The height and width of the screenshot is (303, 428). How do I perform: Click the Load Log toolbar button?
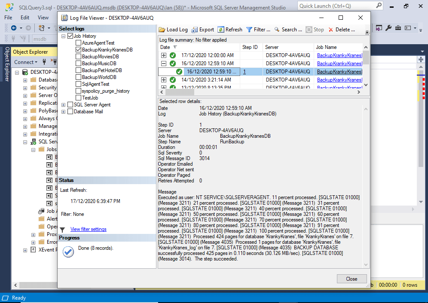(x=173, y=30)
